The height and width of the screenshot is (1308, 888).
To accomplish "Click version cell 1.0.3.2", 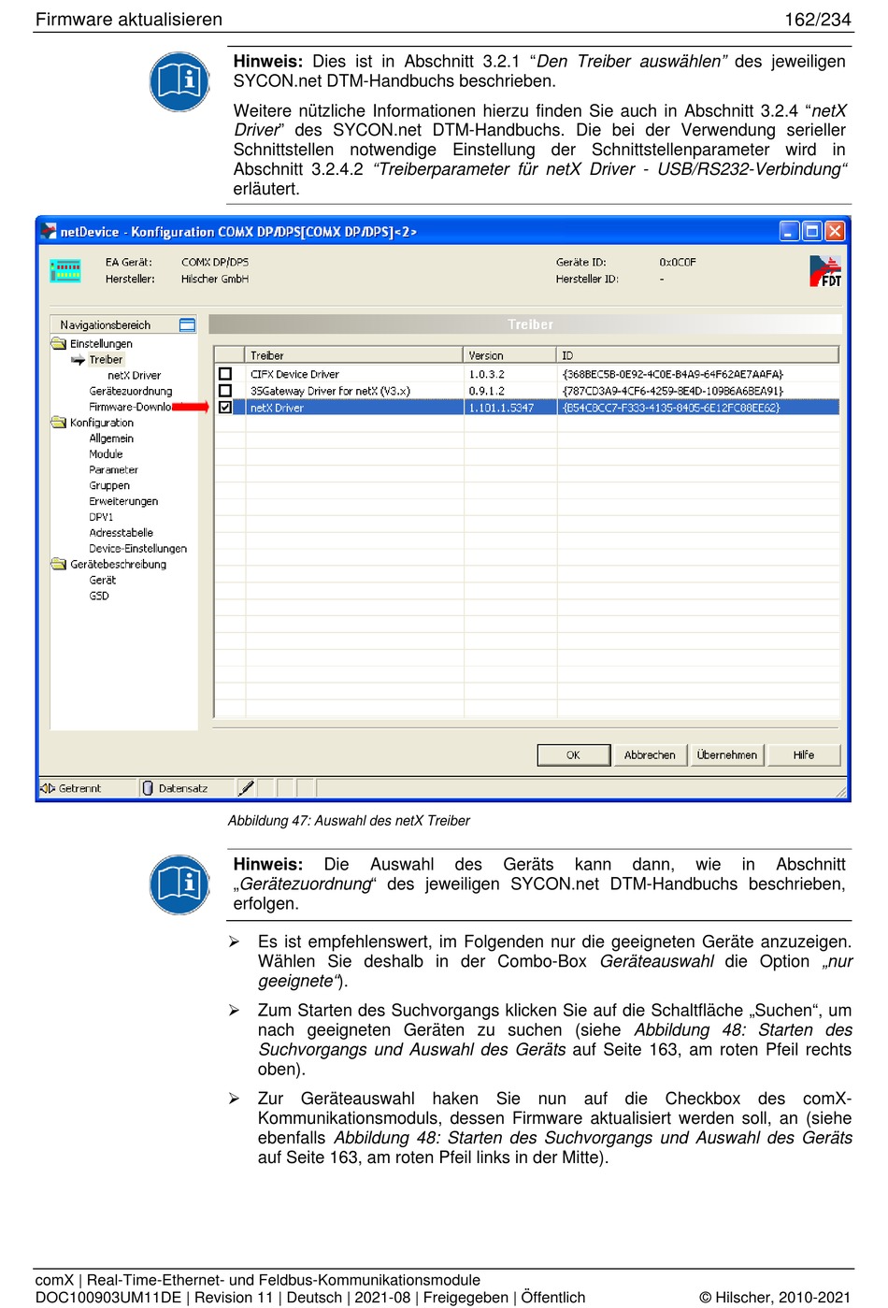I will (x=486, y=374).
